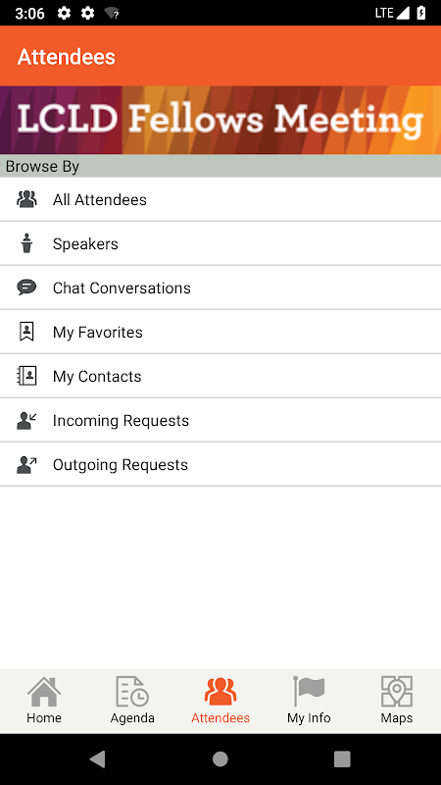Tap the Incoming Requests person icon
Viewport: 441px width, 785px height.
26,421
